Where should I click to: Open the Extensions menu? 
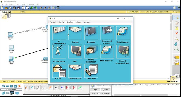(30, 4)
